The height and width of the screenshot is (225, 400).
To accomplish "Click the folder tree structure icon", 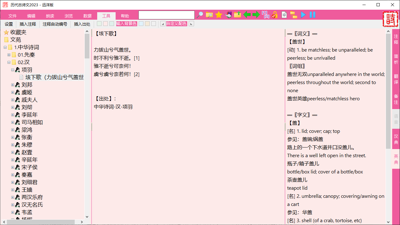I will [293, 15].
